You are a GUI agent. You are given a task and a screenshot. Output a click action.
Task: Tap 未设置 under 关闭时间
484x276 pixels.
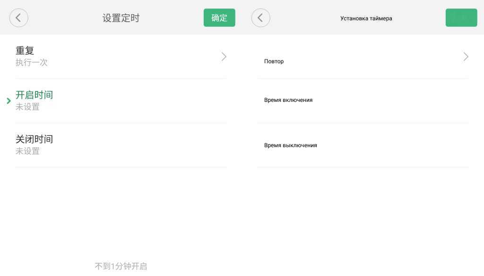[x=27, y=151]
